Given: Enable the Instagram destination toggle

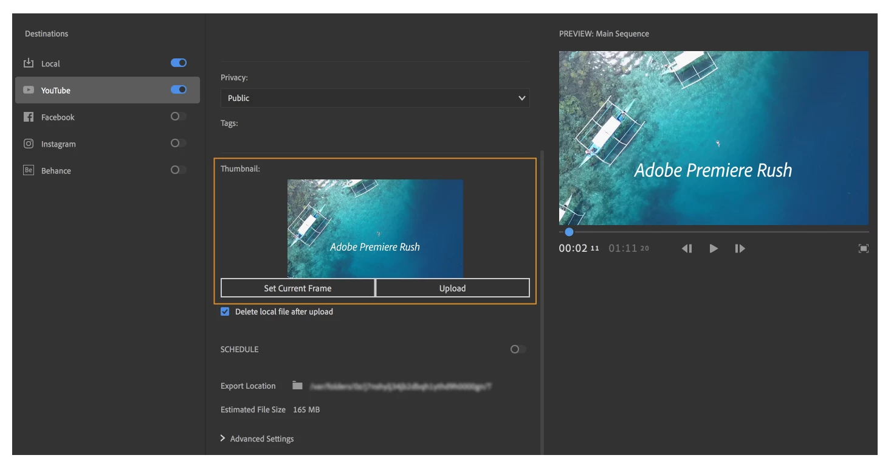Looking at the screenshot, I should tap(179, 143).
